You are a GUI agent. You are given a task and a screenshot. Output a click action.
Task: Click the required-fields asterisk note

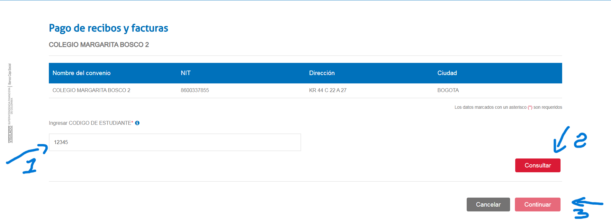click(508, 107)
